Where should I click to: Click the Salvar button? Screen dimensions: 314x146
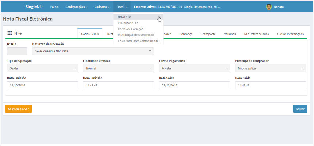pos(300,109)
